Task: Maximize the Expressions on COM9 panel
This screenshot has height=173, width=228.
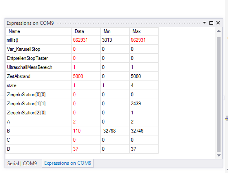Action: 211,23
